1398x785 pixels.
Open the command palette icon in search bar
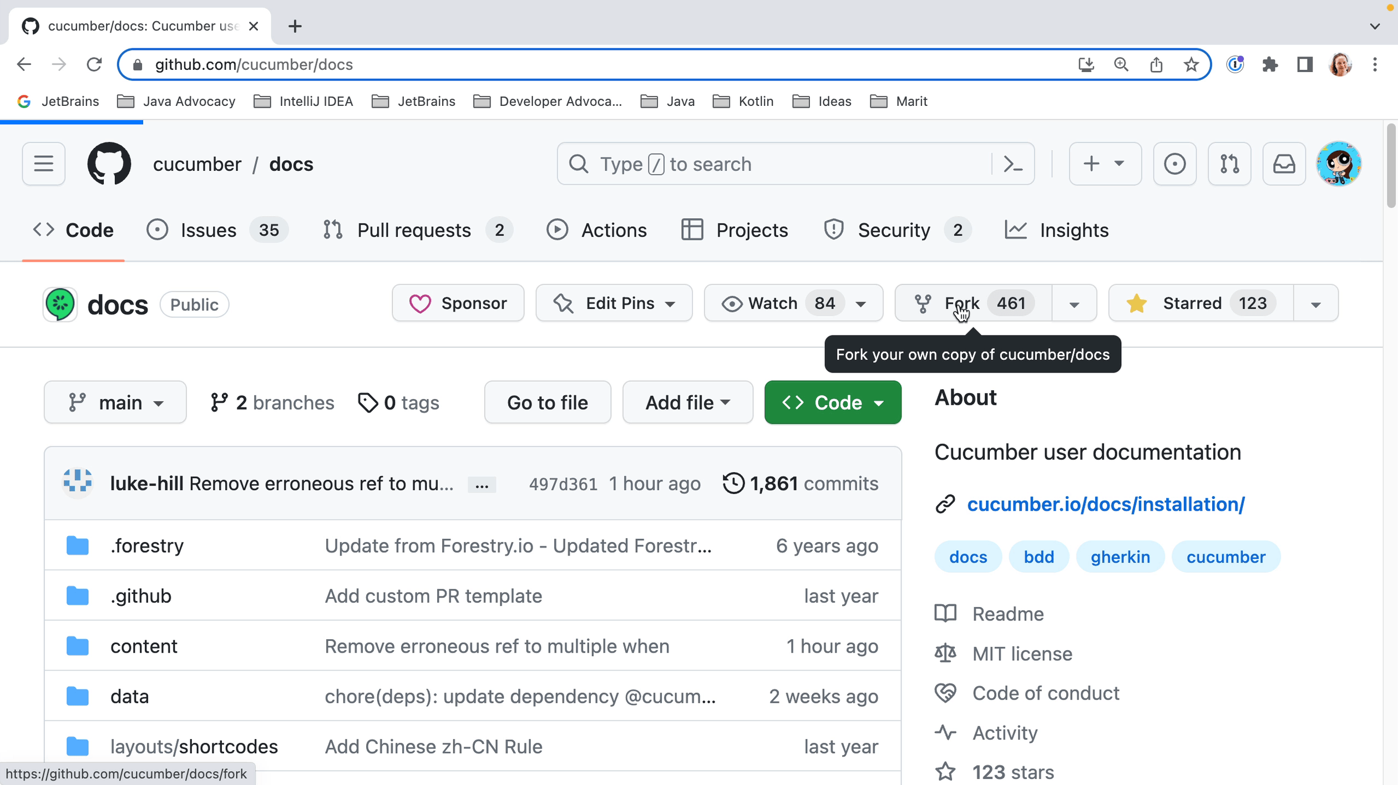coord(1013,164)
